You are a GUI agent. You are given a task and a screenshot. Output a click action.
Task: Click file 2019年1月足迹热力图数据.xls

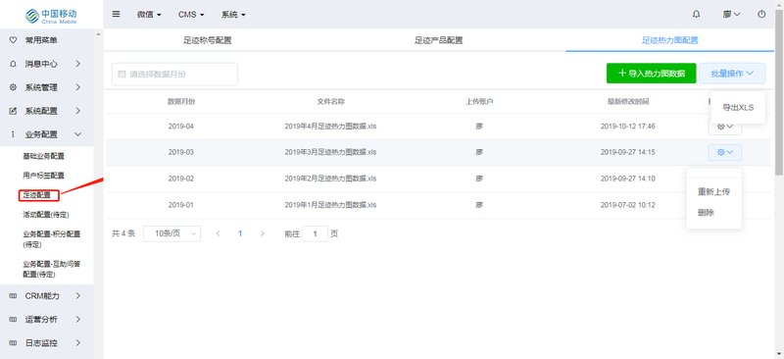coord(330,205)
